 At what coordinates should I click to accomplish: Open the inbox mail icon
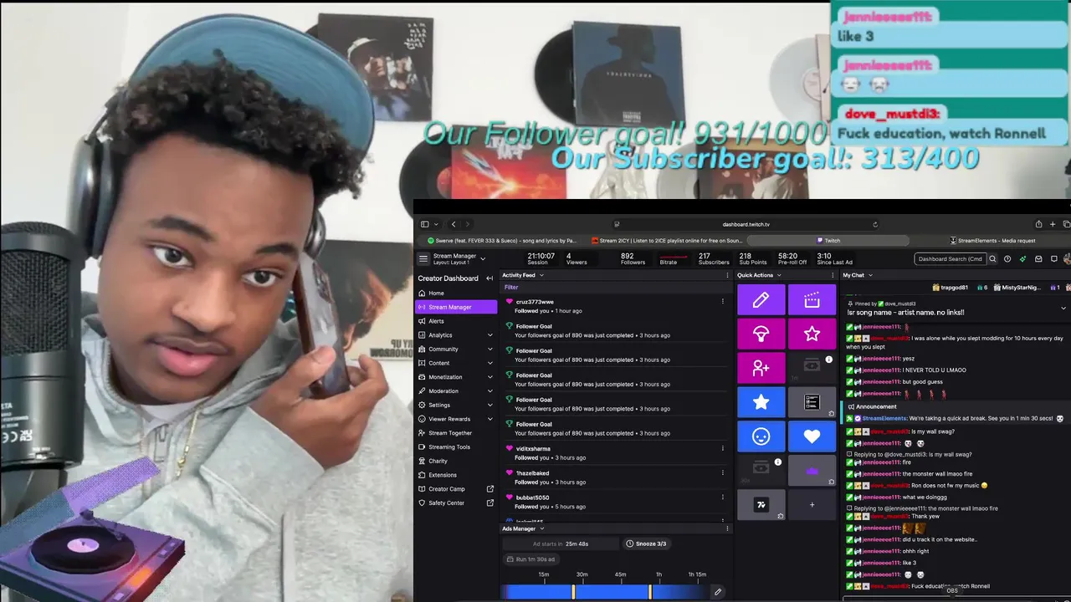click(x=1038, y=259)
